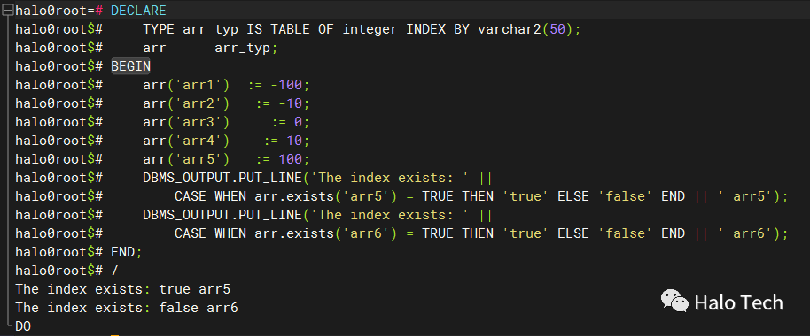Click the TYPE arr_typ IS TABLE line
Image resolution: width=810 pixels, height=336 pixels.
(362, 29)
